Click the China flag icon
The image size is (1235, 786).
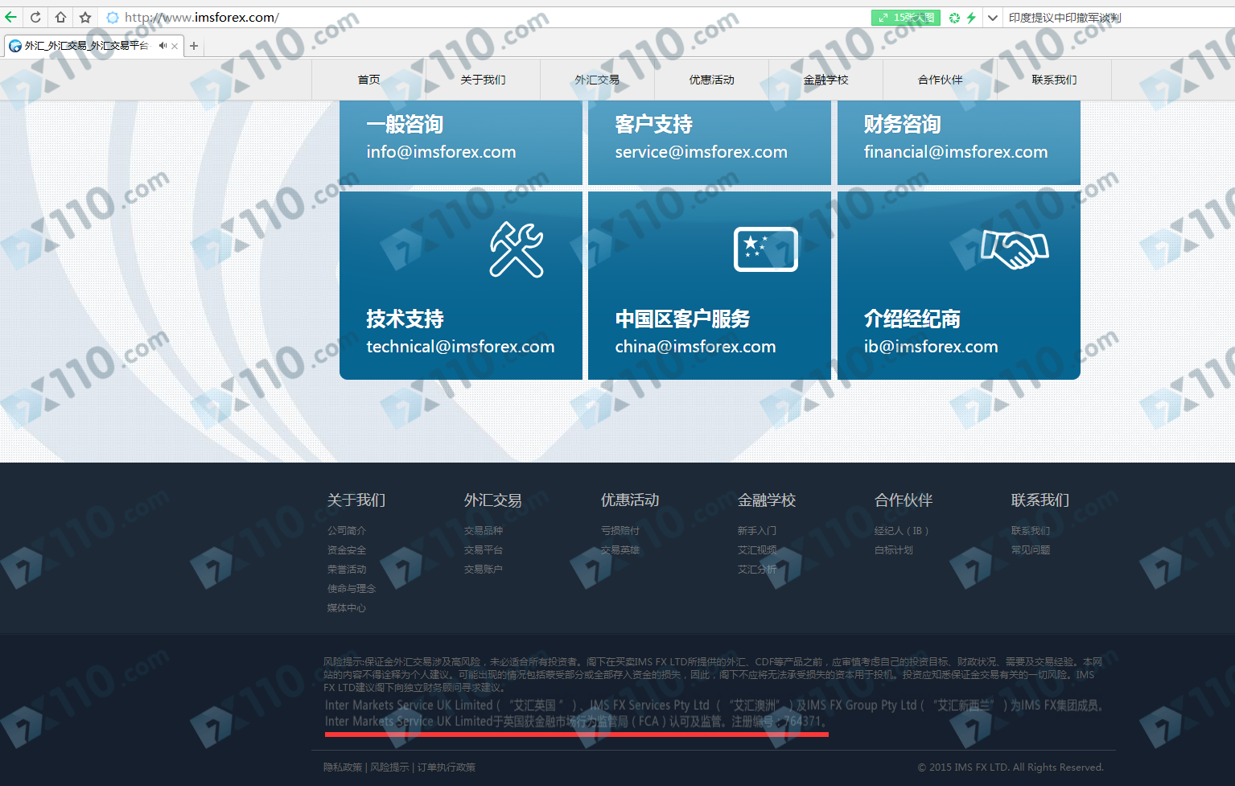(x=766, y=249)
